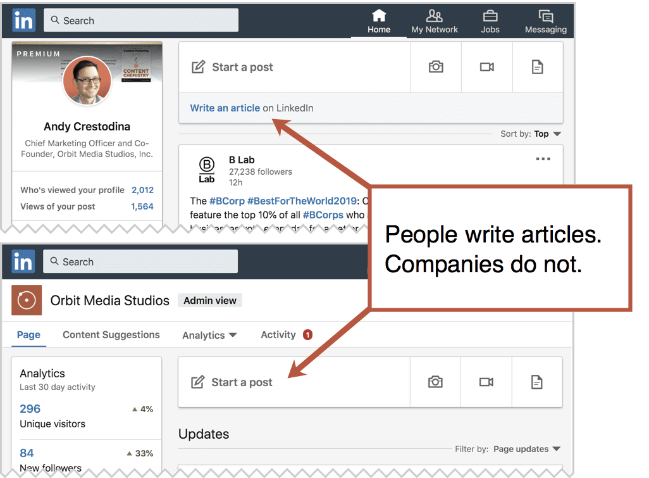
Task: Click the camera photo icon in the Orbit Media page post box
Action: point(435,382)
